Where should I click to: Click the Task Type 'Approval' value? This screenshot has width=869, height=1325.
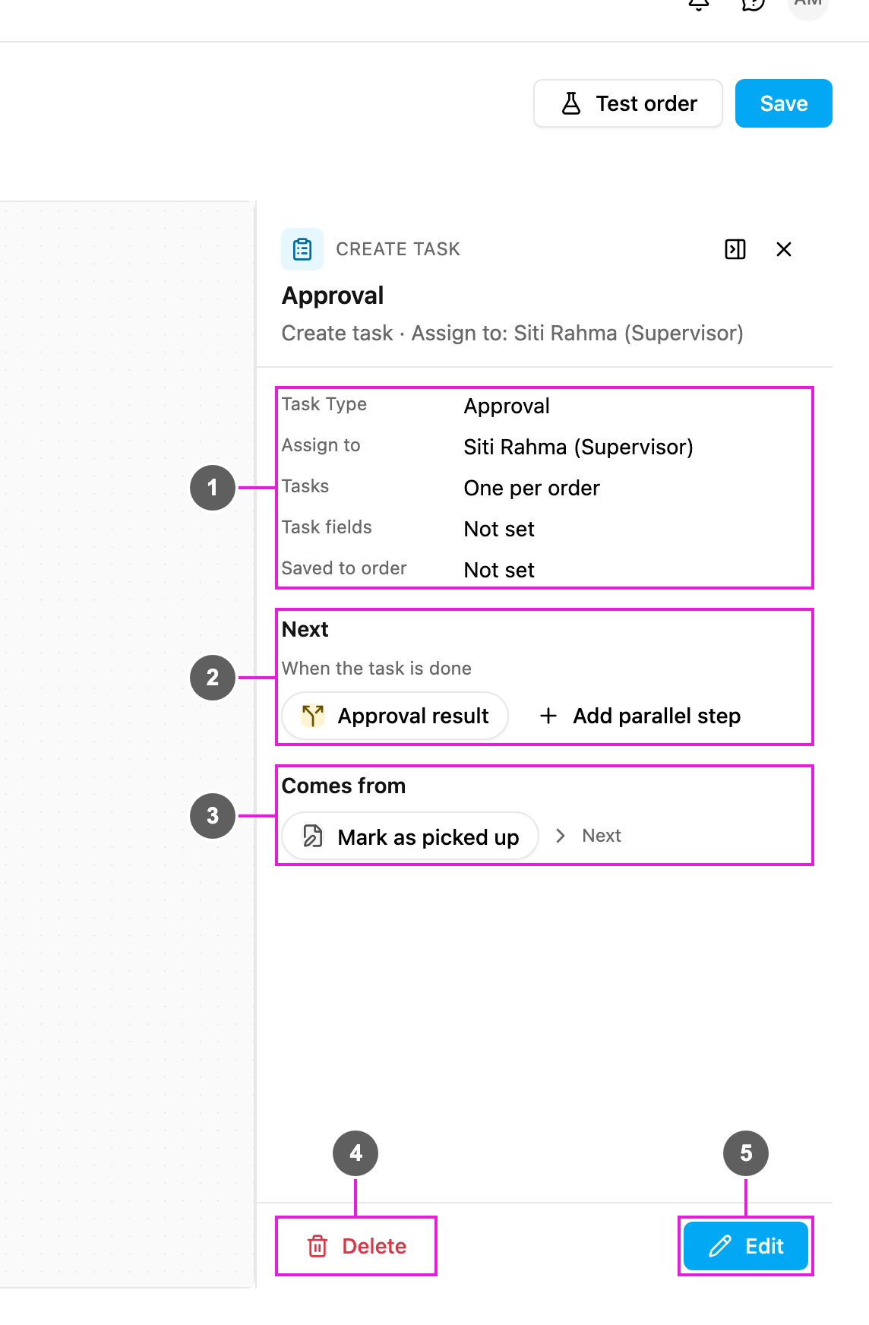tap(507, 406)
